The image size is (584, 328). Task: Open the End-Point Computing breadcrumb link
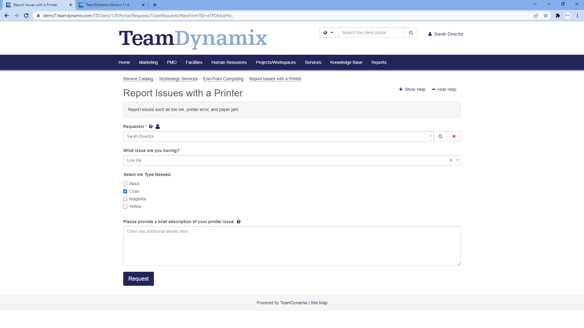[x=223, y=79]
